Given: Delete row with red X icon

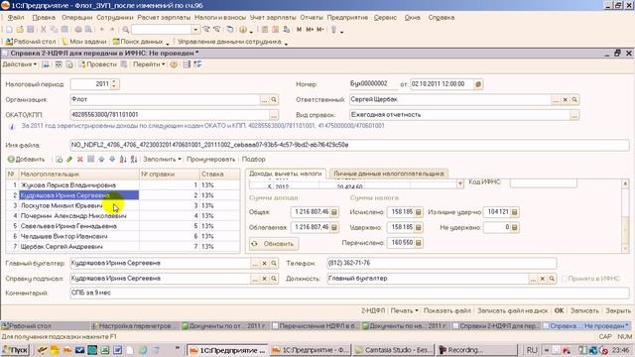Looking at the screenshot, I should [80, 160].
